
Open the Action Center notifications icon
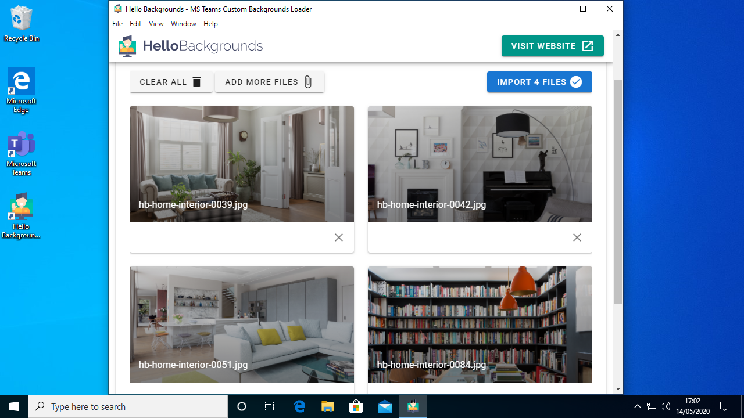pyautogui.click(x=725, y=406)
